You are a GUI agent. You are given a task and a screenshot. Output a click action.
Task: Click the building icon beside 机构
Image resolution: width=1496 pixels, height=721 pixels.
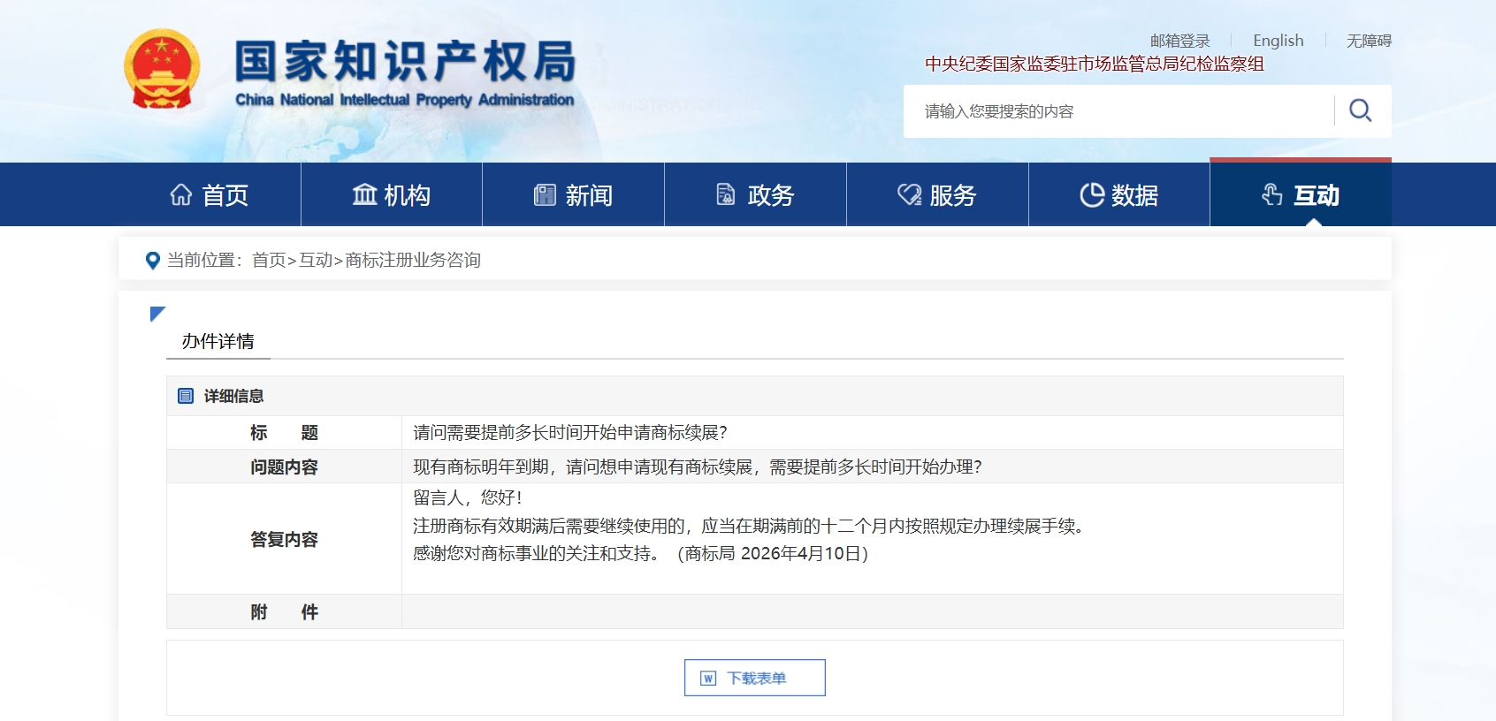point(364,195)
